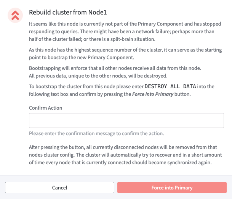Click the red double-chevron bootstrap icon
The height and width of the screenshot is (199, 232).
15,15
